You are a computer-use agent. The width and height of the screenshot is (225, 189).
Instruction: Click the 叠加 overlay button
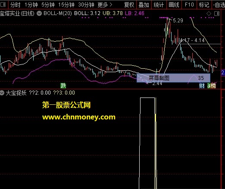[x=144, y=5]
